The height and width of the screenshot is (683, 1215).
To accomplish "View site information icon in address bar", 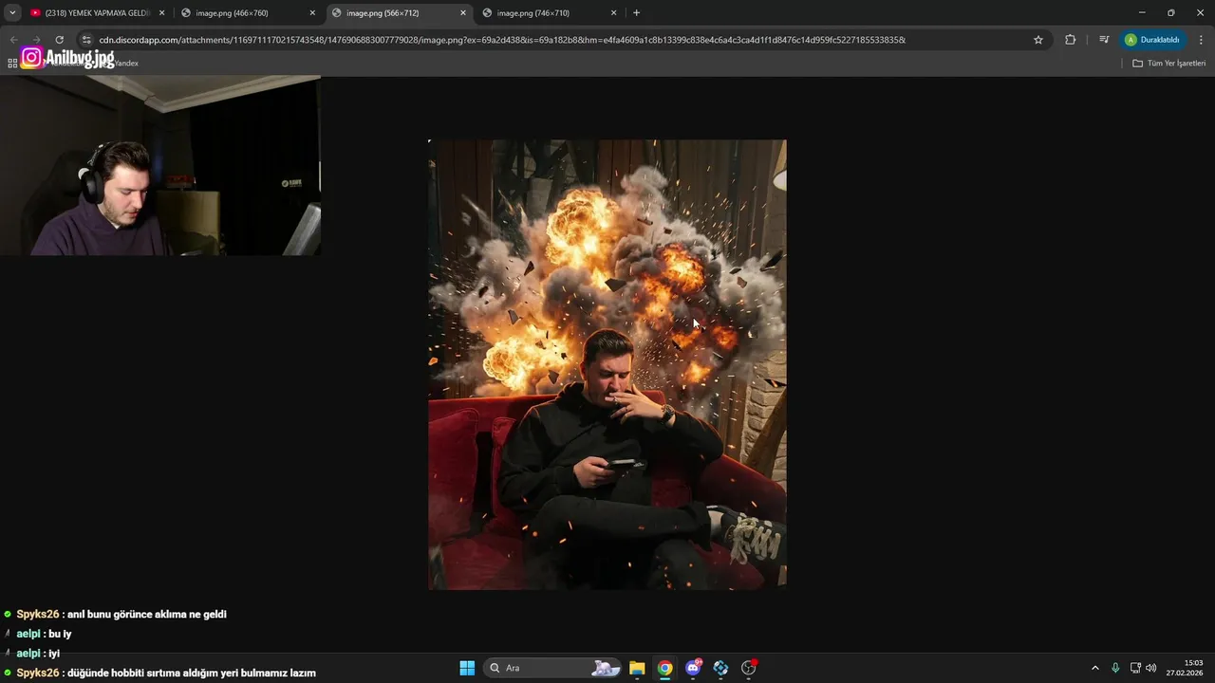I will coord(86,40).
